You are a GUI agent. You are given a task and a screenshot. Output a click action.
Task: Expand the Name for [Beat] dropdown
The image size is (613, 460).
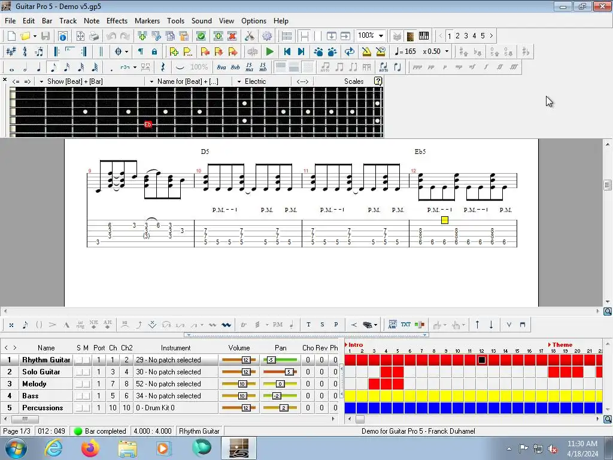click(151, 81)
